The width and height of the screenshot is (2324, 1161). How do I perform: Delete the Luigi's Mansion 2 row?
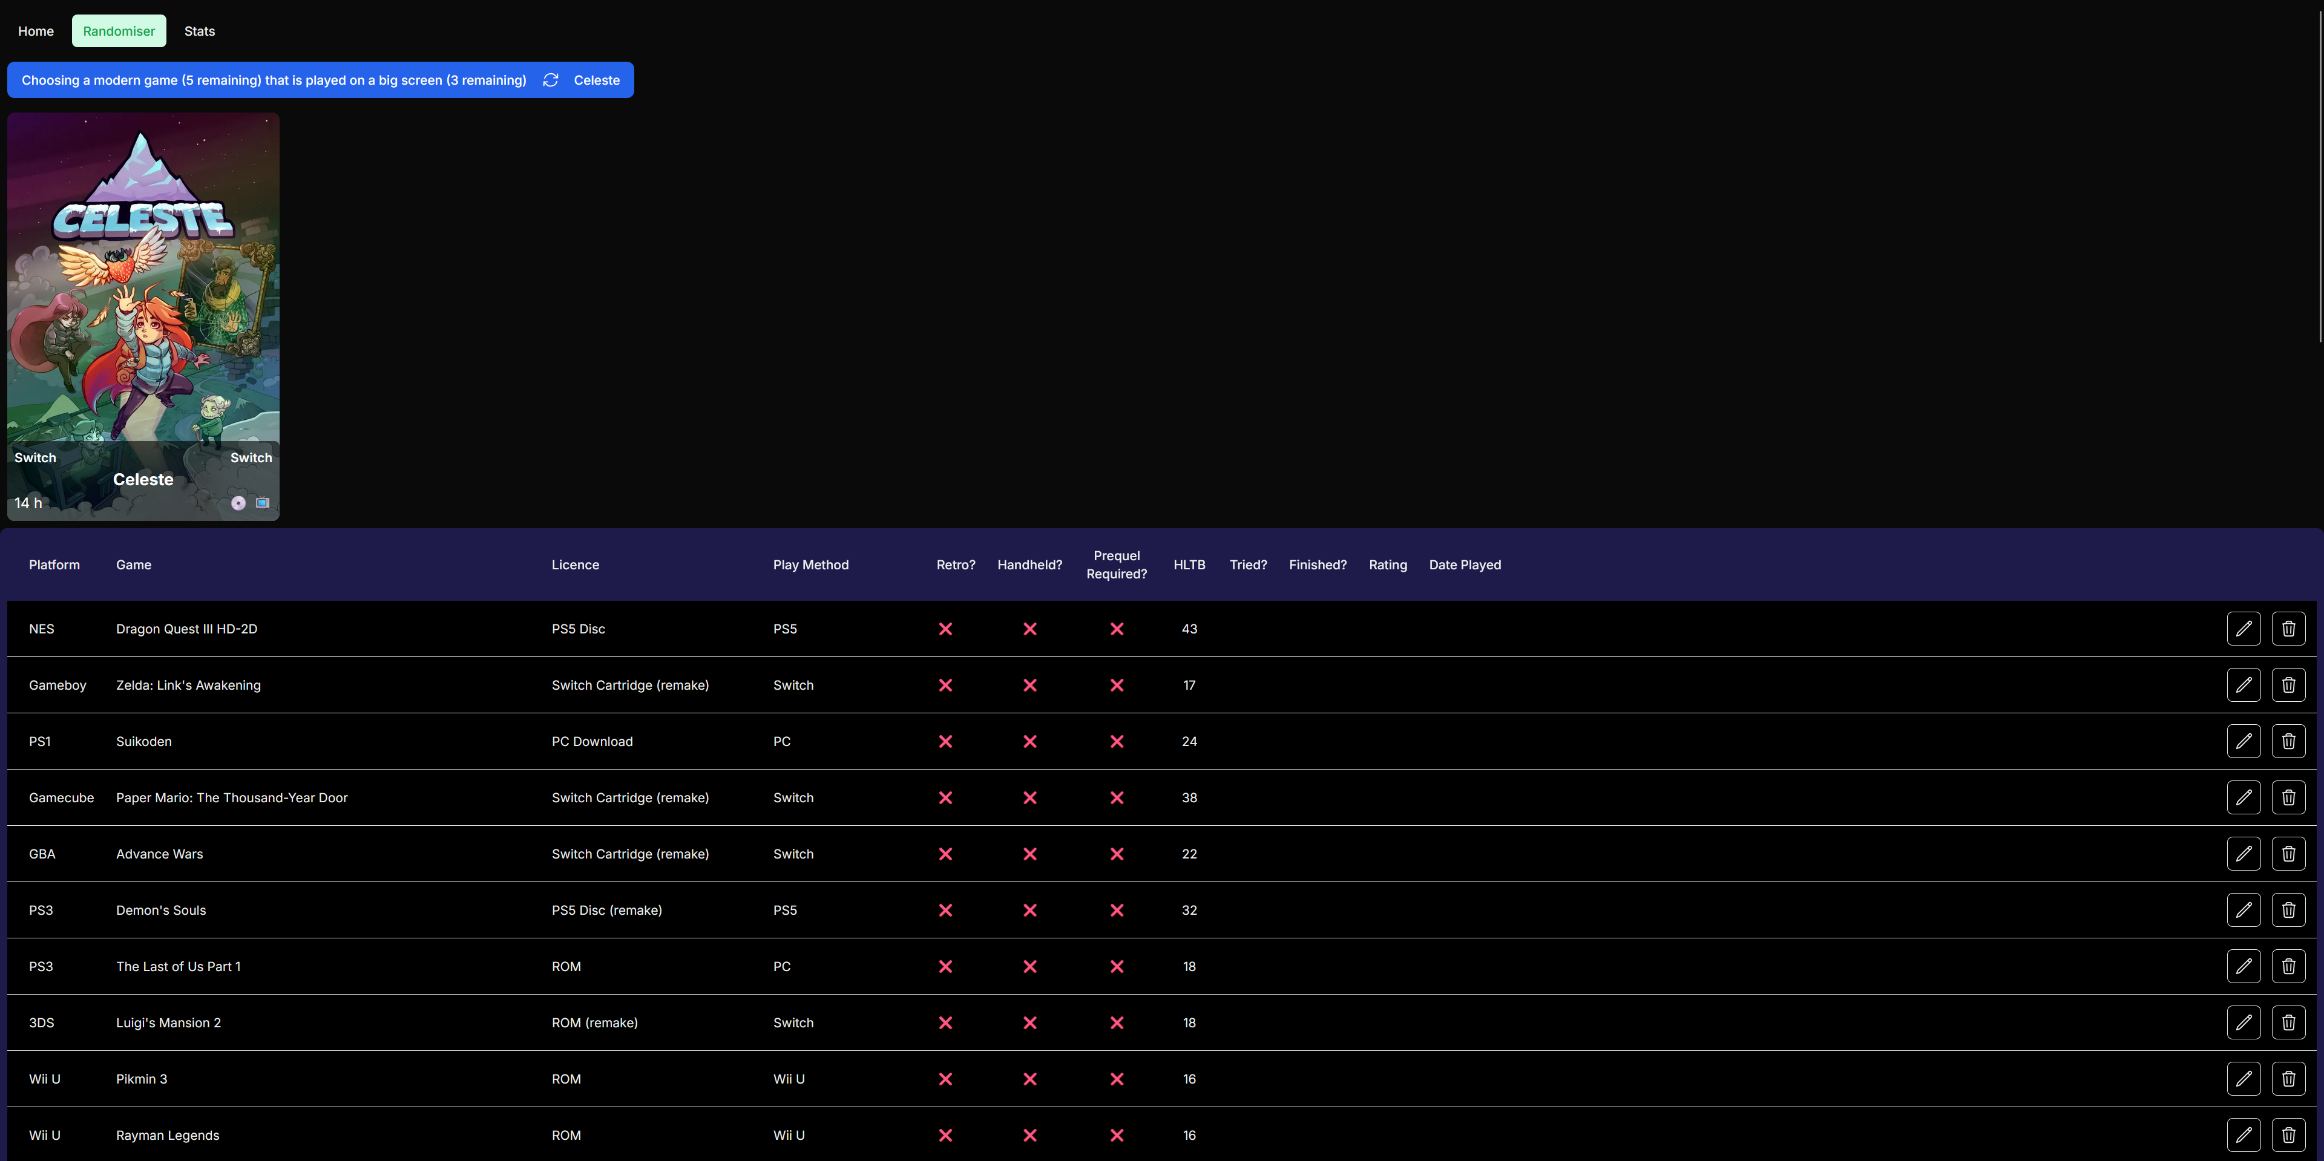[2289, 1023]
